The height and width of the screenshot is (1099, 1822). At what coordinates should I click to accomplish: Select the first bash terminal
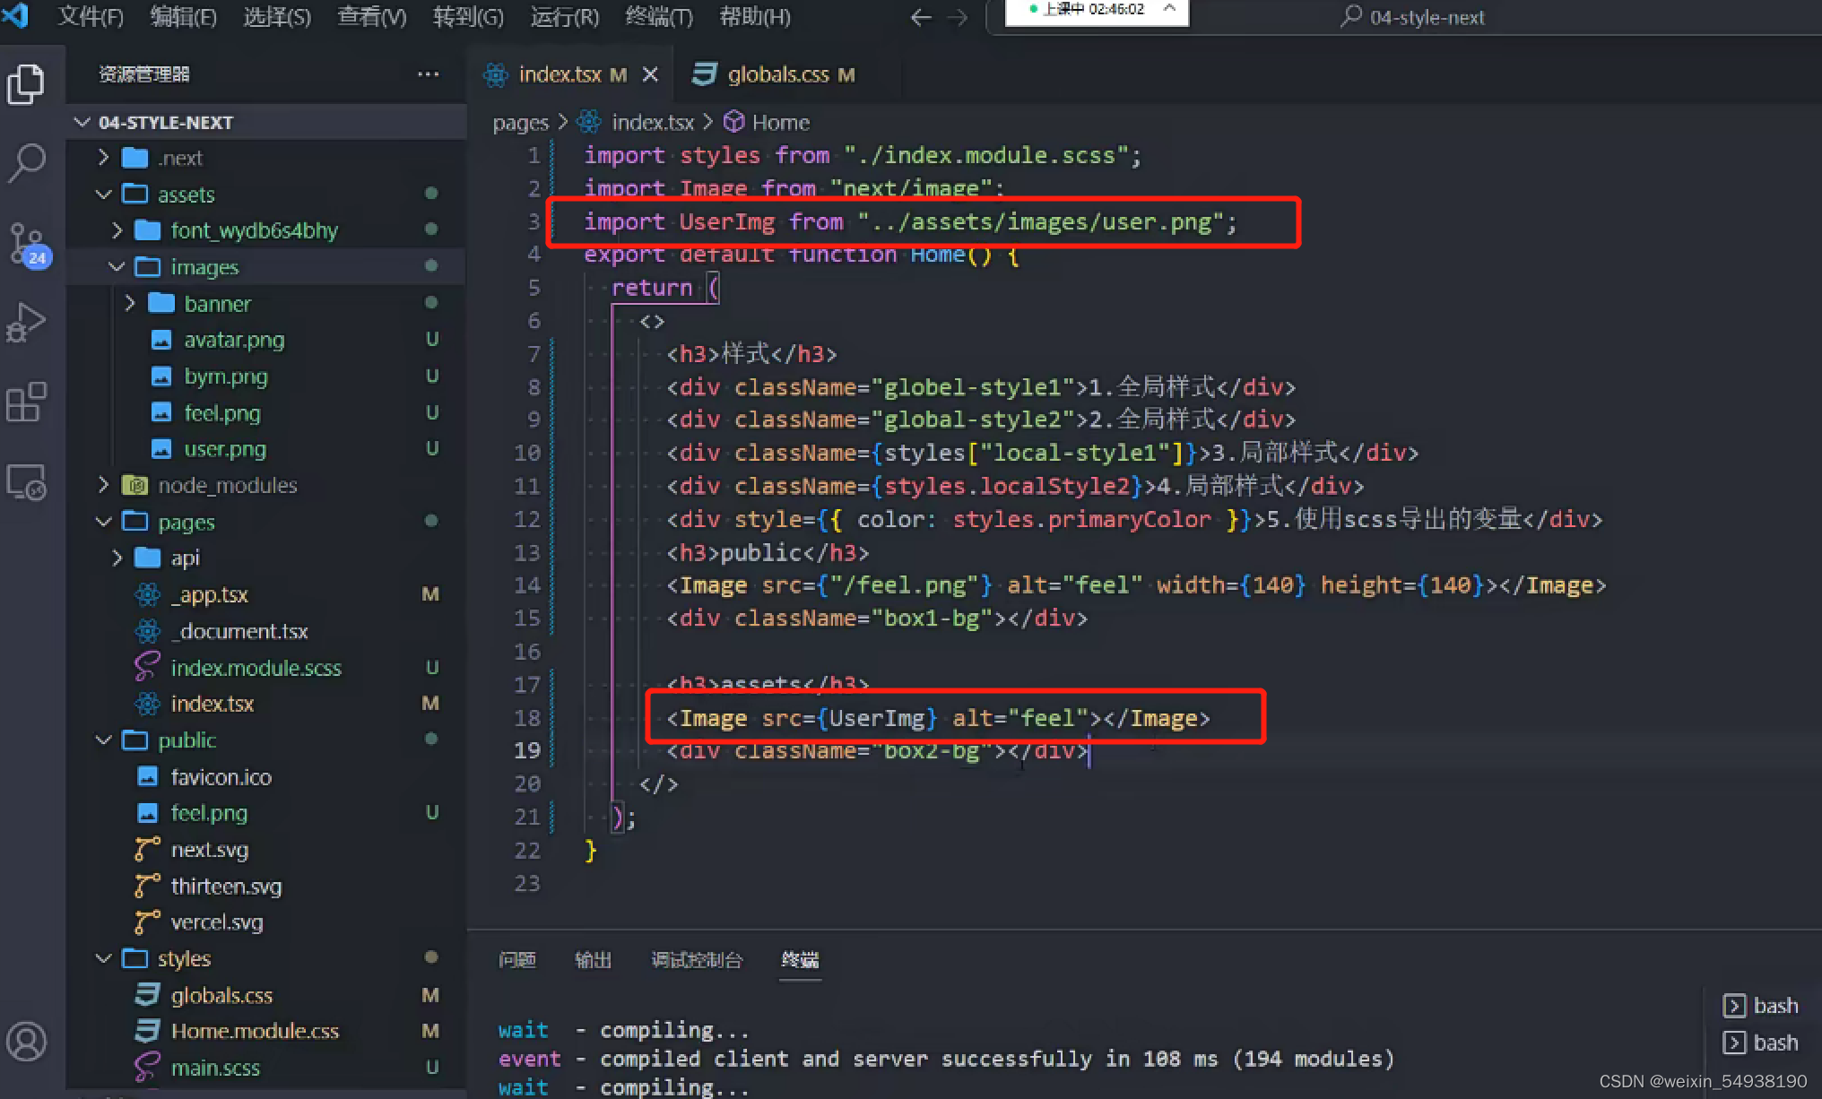pos(1761,1006)
